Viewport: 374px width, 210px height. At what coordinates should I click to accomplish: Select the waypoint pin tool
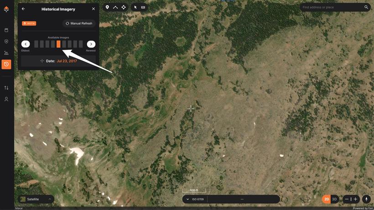click(107, 7)
